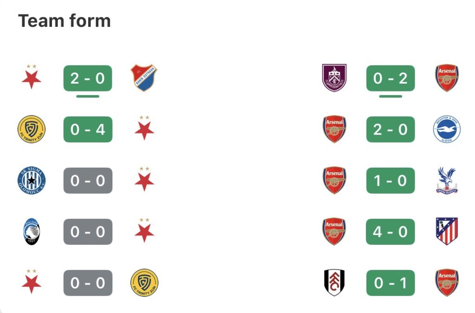Viewport: 475px width, 313px height.
Task: Click the Crystal Palace eagle crest
Action: (x=447, y=180)
